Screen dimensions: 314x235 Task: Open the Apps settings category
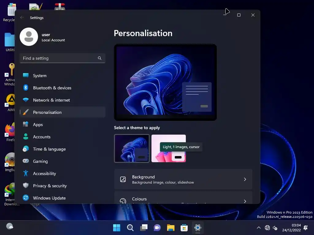pyautogui.click(x=63, y=125)
